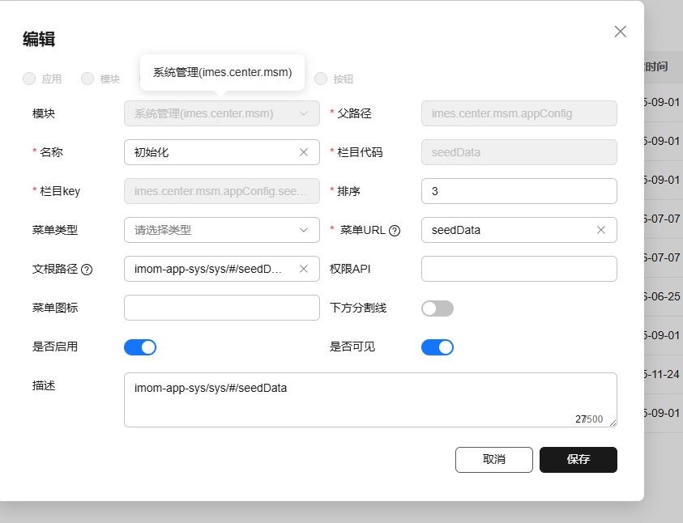Image resolution: width=683 pixels, height=523 pixels.
Task: Select the 按钮 radio option
Action: 321,79
